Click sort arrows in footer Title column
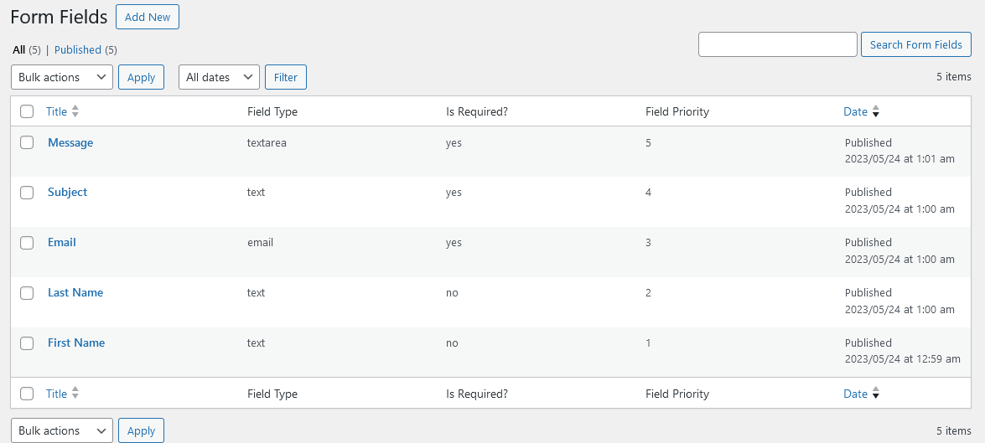This screenshot has height=443, width=985. 75,394
